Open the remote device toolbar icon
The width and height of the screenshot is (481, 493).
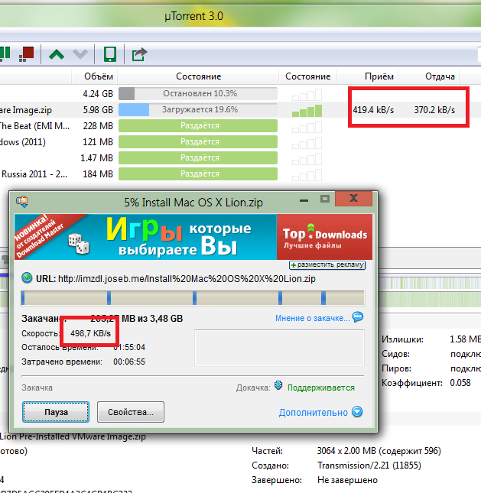pyautogui.click(x=110, y=54)
